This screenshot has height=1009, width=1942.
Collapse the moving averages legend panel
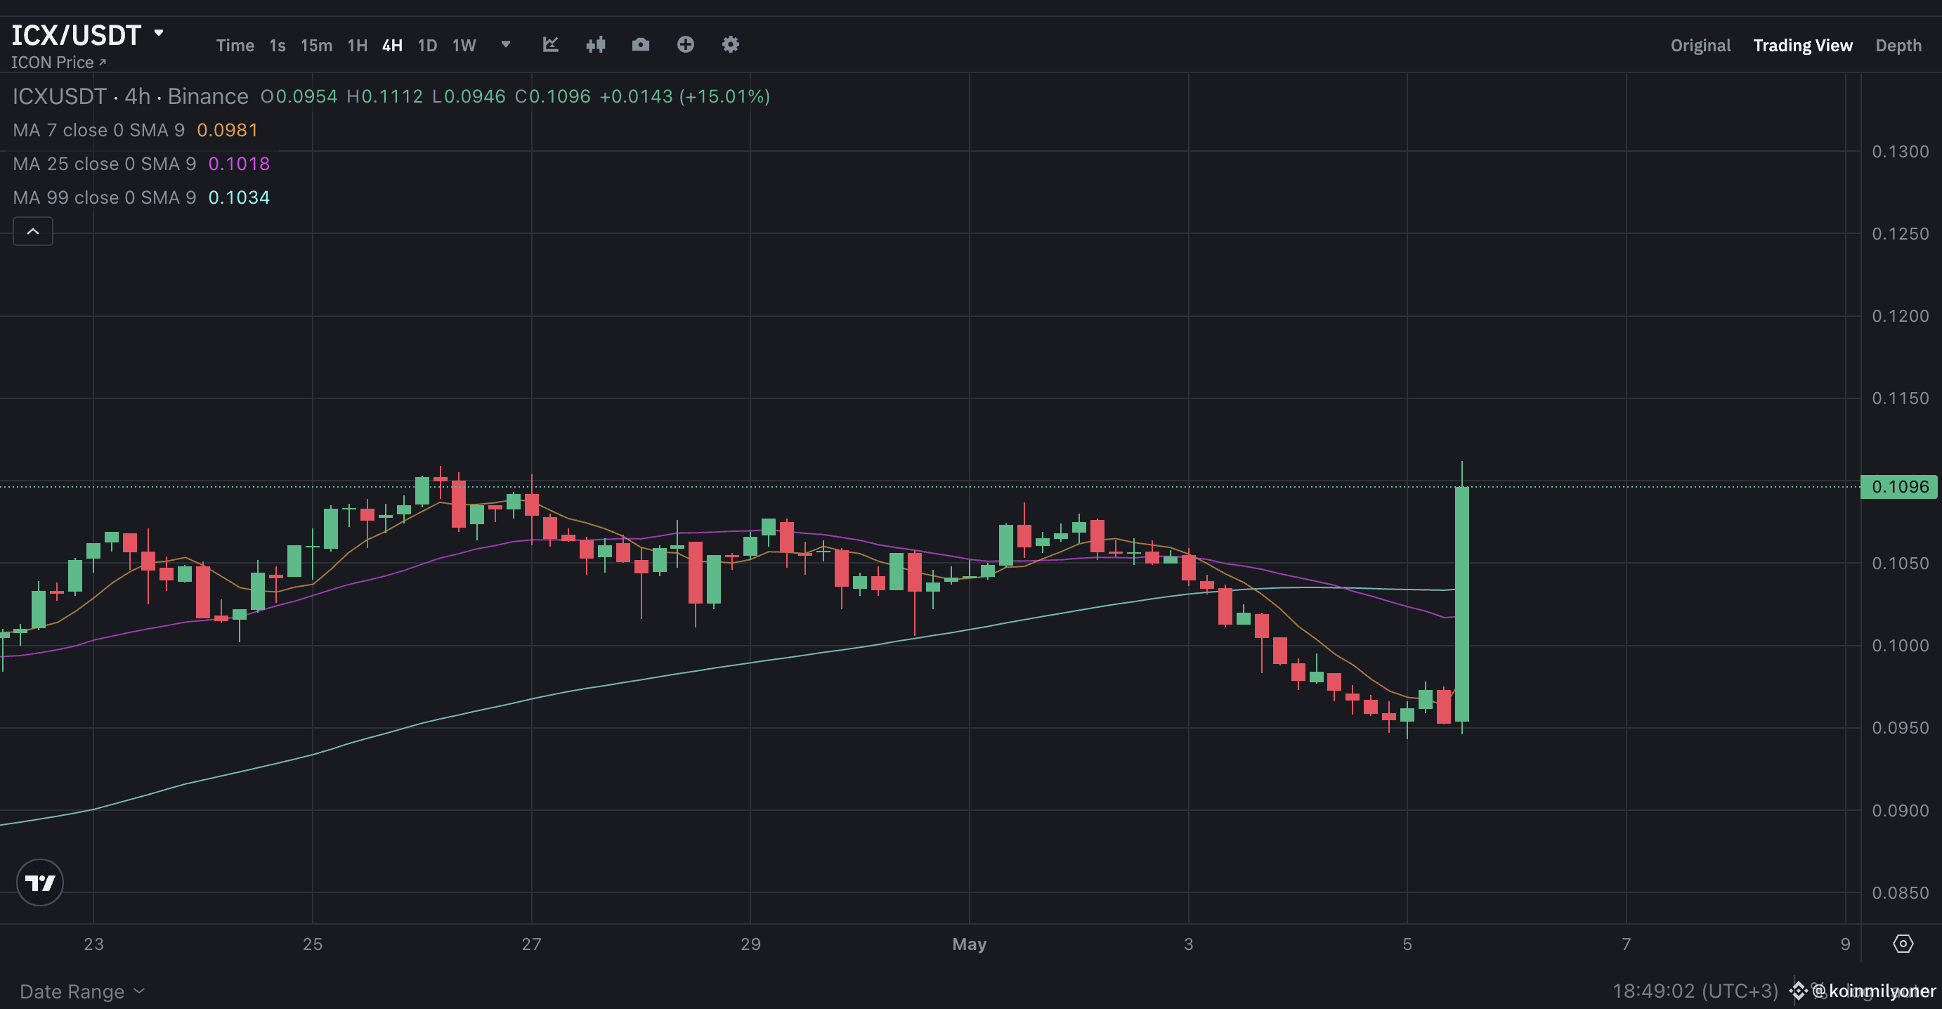[32, 230]
